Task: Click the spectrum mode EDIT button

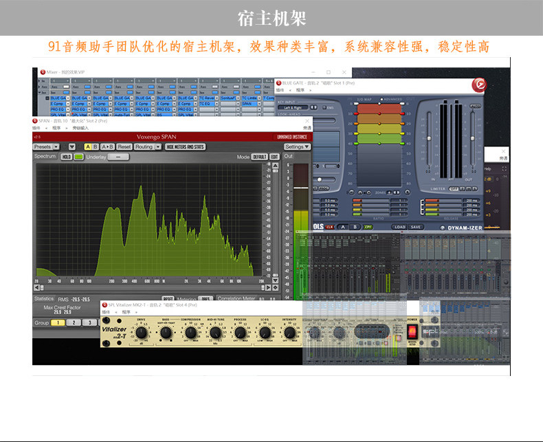Action: pos(275,157)
